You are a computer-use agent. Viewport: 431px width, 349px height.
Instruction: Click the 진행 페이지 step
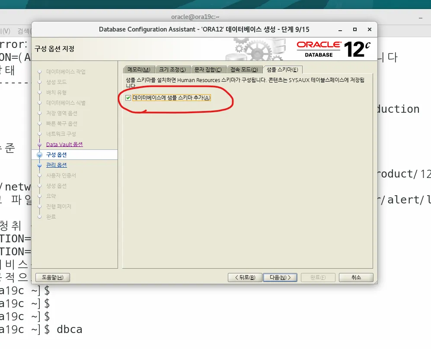59,206
